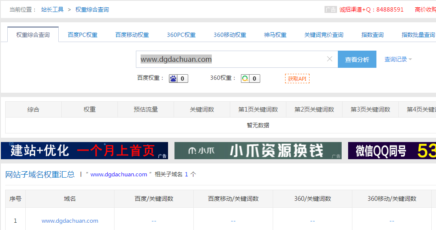Screen dimensions: 436x230
Task: Switch to the 权重综合查询 tab
Action: [33, 34]
